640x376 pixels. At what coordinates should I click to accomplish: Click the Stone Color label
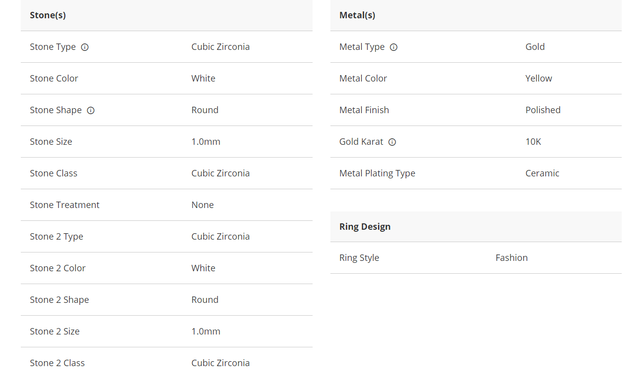pos(54,79)
